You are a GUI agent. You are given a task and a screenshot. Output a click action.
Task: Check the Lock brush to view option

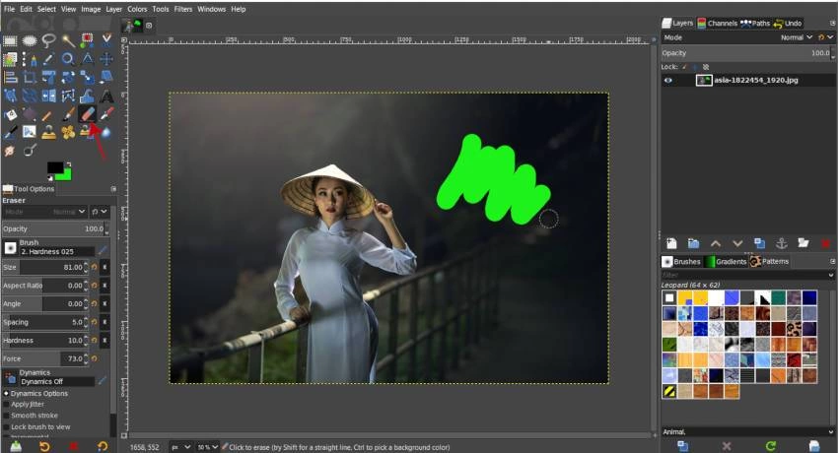(6, 427)
